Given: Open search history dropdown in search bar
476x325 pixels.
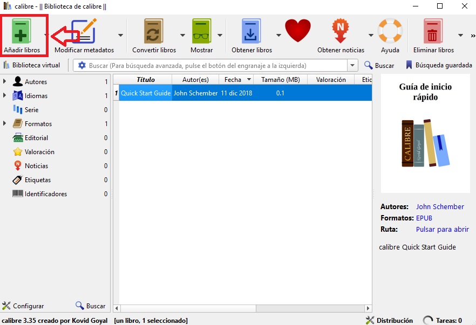Looking at the screenshot, I should tap(352, 66).
